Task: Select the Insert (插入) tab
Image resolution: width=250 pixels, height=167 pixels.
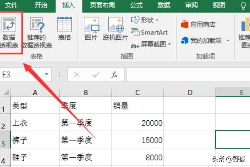Action: coord(69,6)
